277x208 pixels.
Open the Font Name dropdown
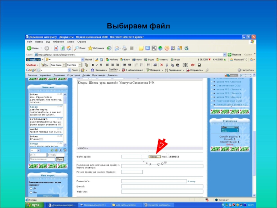pos(64,65)
